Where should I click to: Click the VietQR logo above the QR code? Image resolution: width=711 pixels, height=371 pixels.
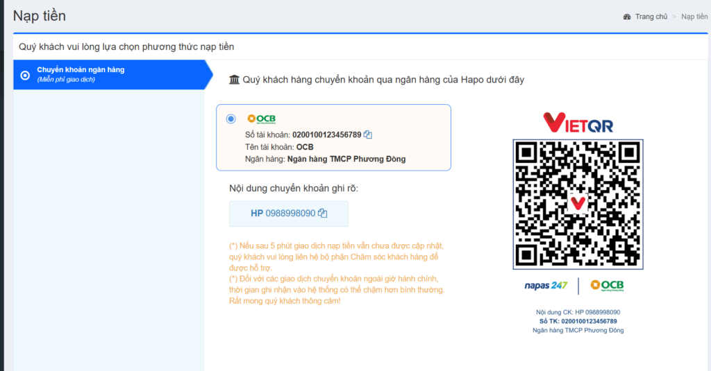tap(578, 122)
